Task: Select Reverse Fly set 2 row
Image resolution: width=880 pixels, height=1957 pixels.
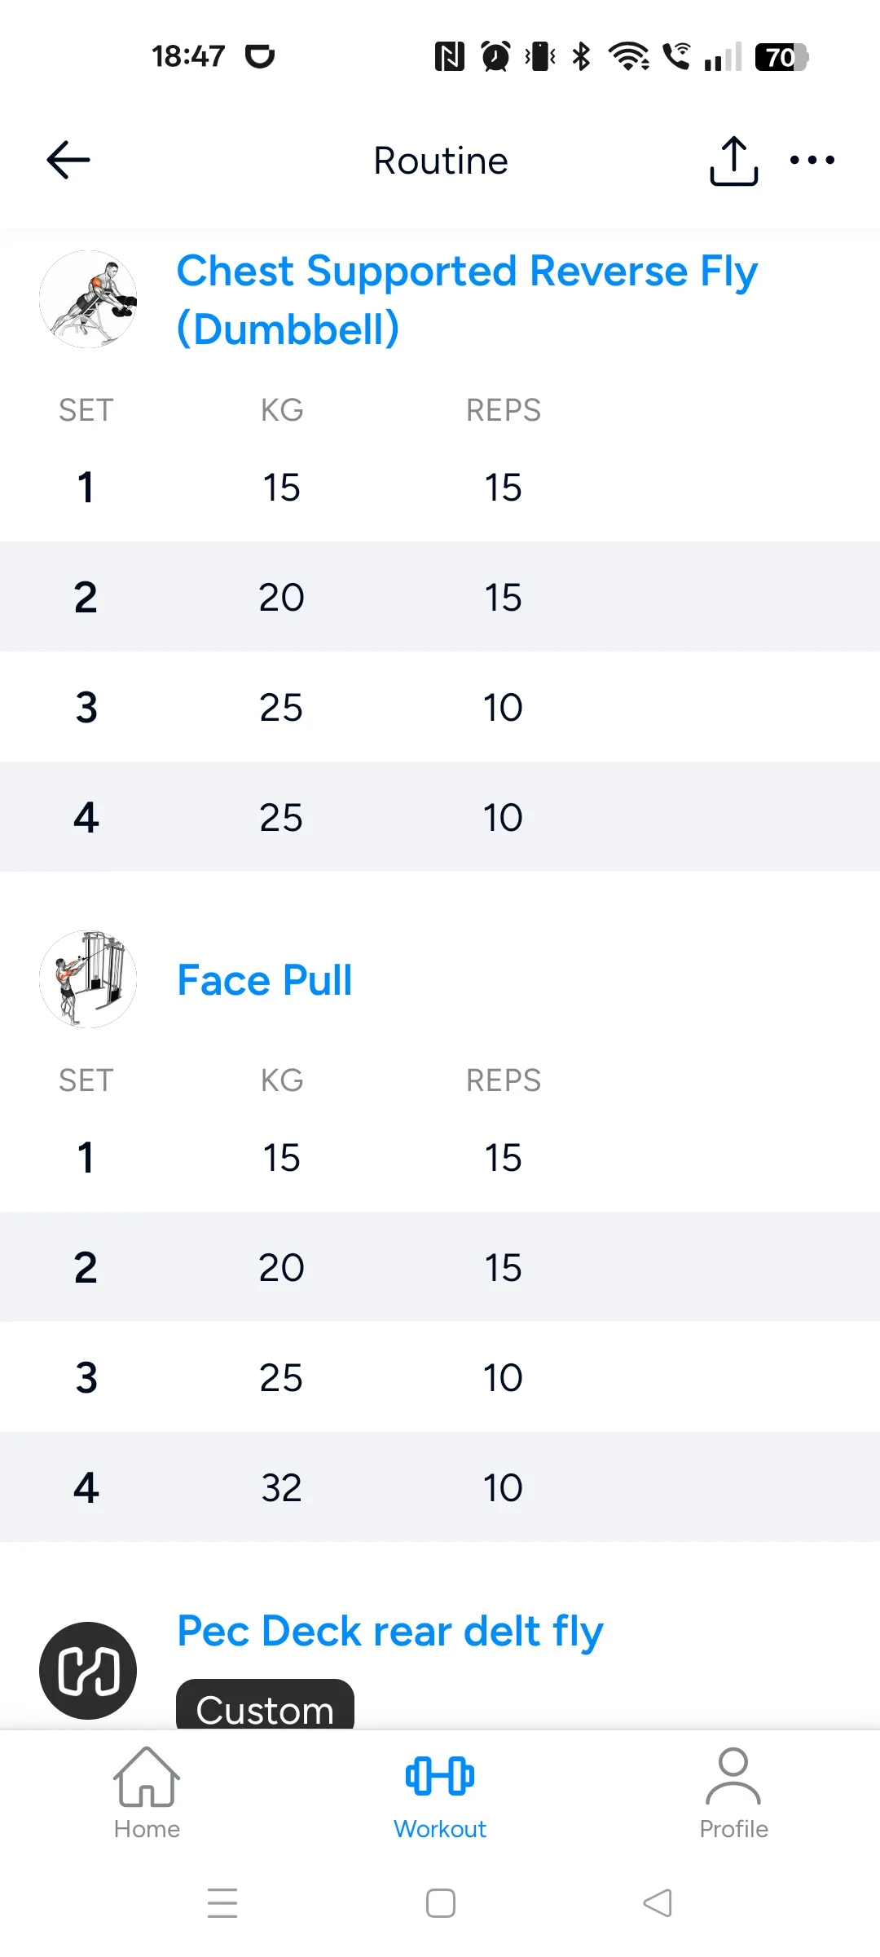Action: (440, 597)
